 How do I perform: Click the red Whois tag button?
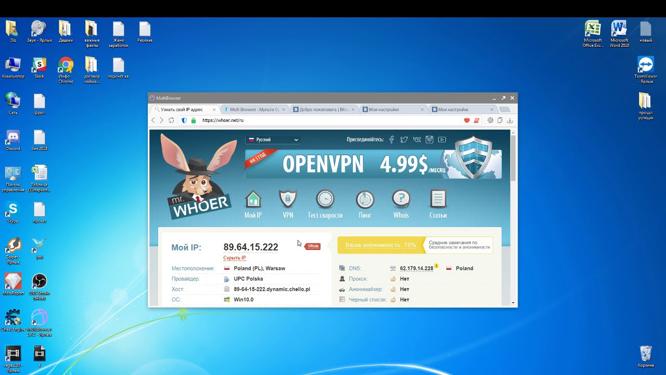(x=312, y=246)
